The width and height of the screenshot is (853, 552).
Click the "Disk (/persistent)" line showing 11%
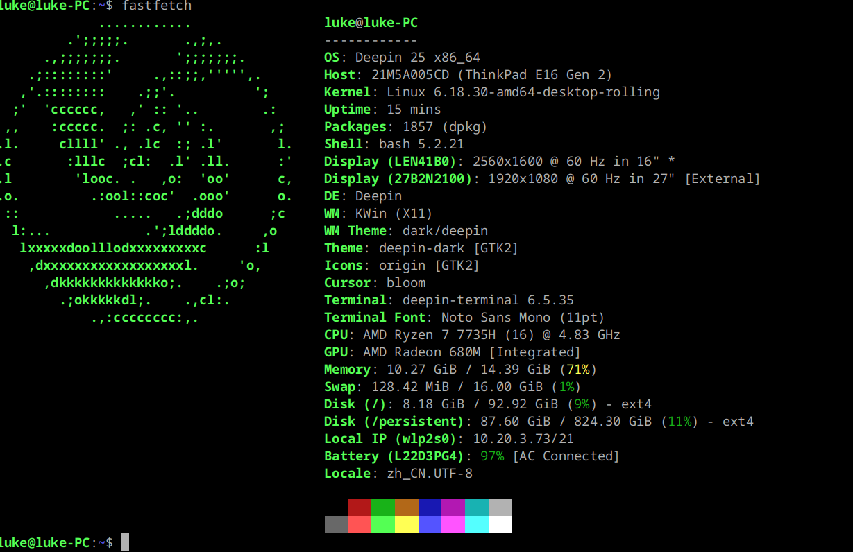pos(539,422)
